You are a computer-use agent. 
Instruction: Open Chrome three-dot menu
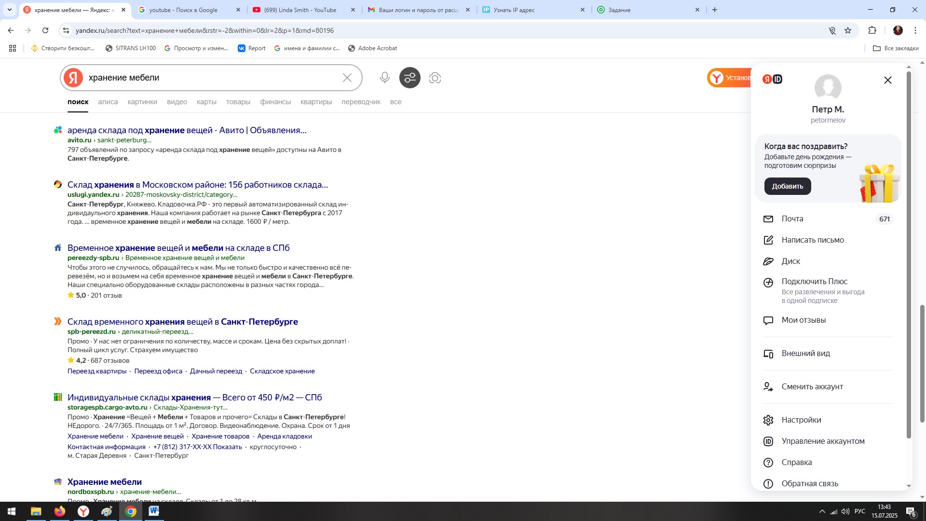(915, 30)
